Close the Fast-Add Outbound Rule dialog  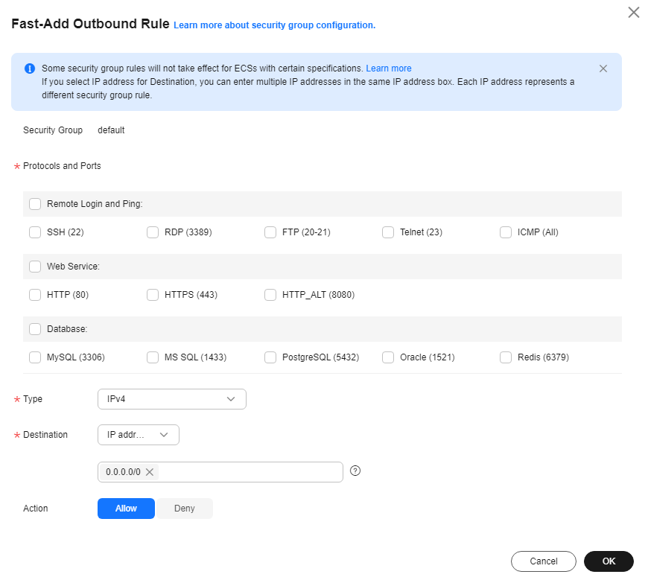633,13
